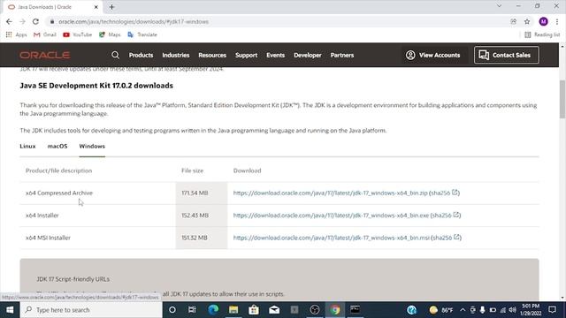Click Contact Sales button

pyautogui.click(x=507, y=55)
